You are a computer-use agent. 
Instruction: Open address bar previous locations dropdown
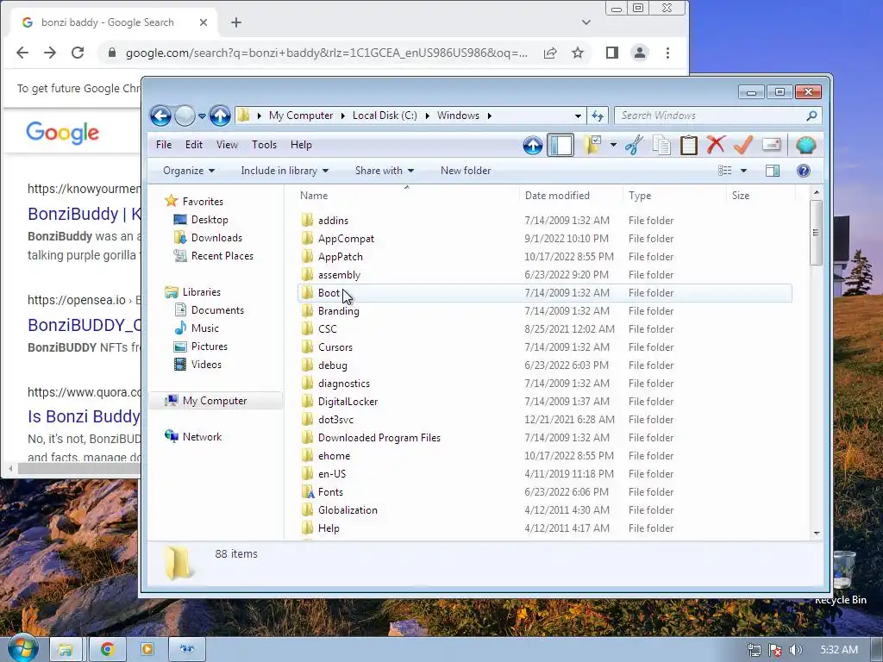578,116
